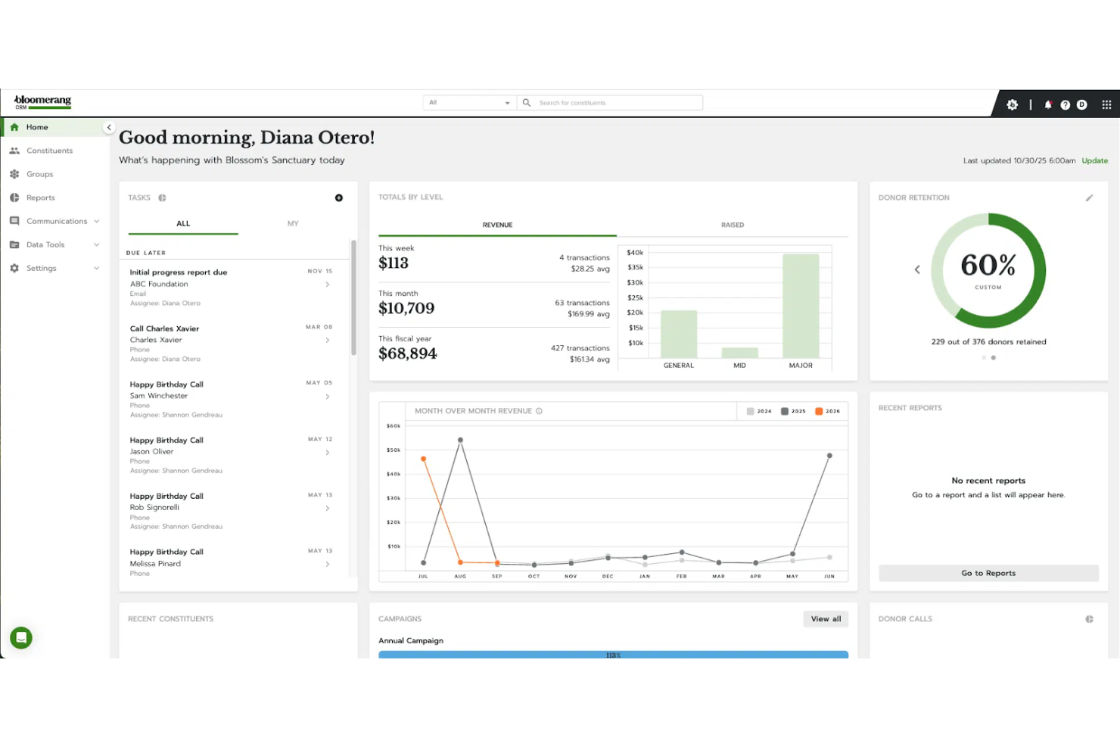Open the notifications bell
This screenshot has height=747, width=1120.
tap(1048, 105)
